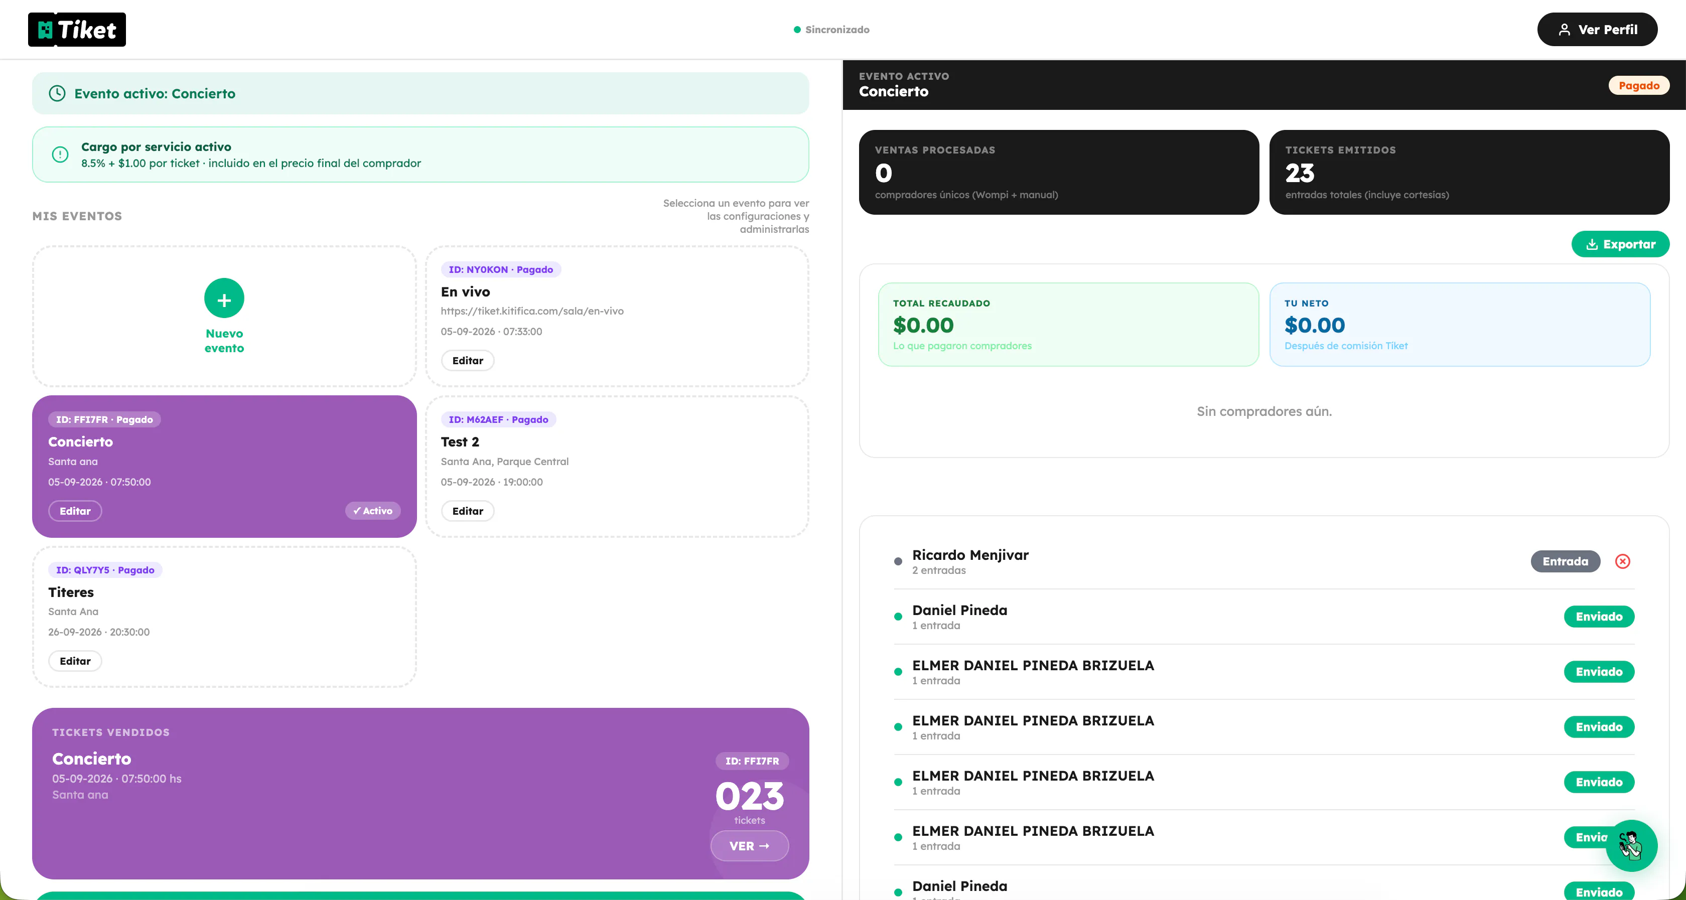Click the Sin compradores aún message
1686x900 pixels.
(x=1264, y=411)
